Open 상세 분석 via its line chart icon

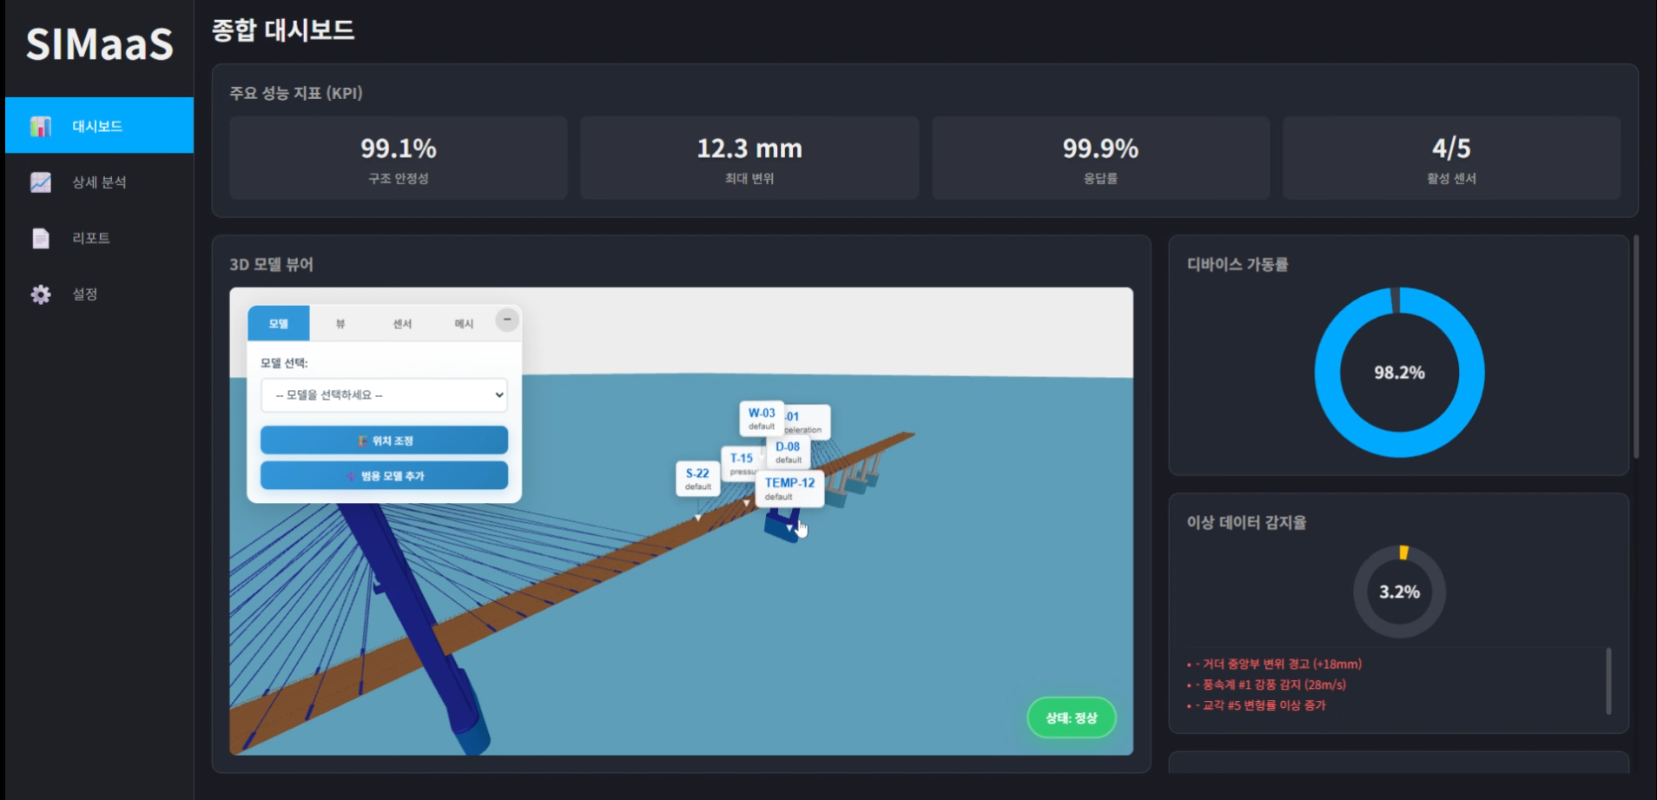[40, 182]
